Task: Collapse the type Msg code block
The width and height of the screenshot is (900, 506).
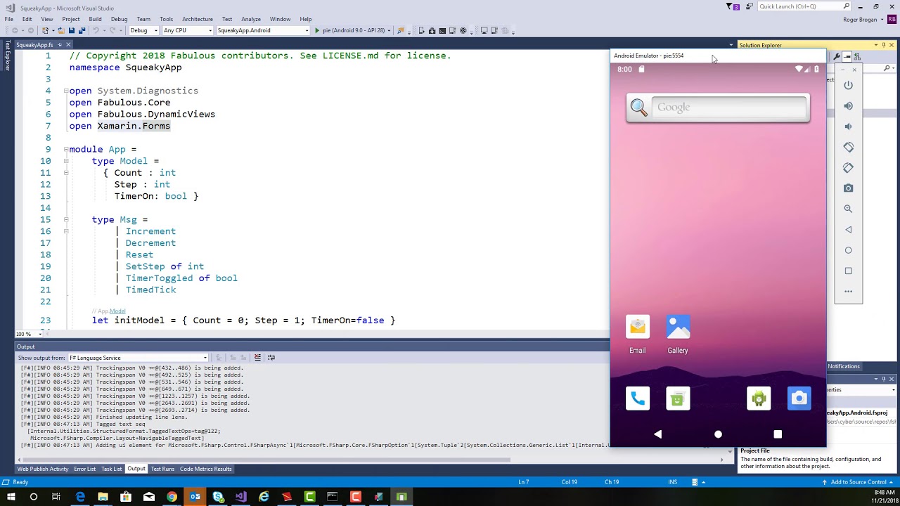Action: pos(66,219)
